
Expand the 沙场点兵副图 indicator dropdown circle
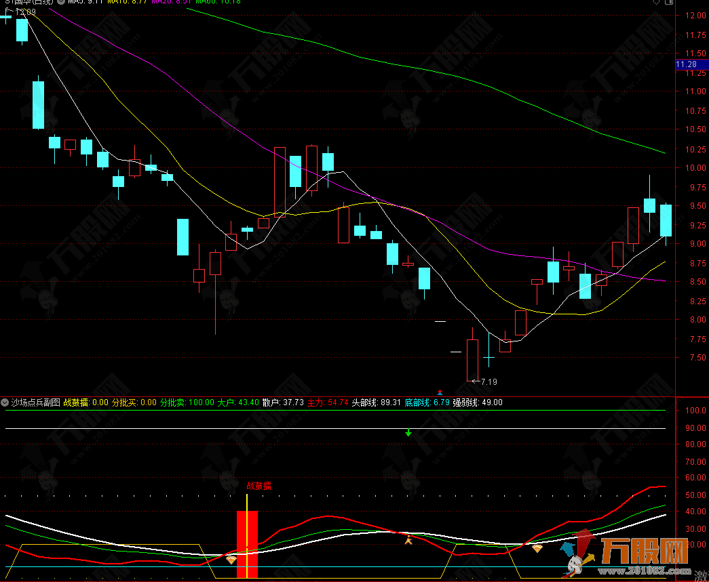coord(5,402)
